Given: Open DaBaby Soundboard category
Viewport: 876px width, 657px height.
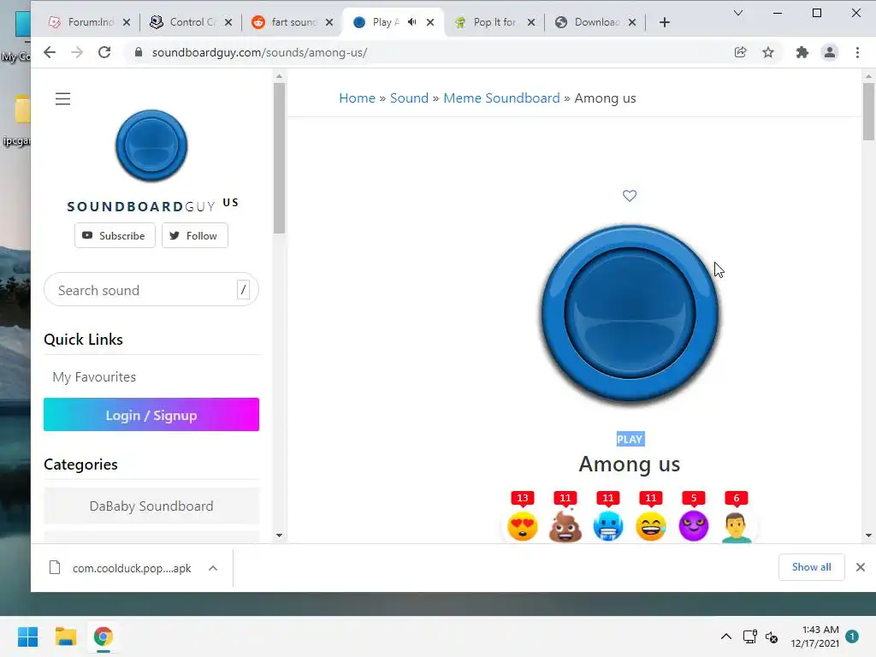Looking at the screenshot, I should tap(151, 506).
